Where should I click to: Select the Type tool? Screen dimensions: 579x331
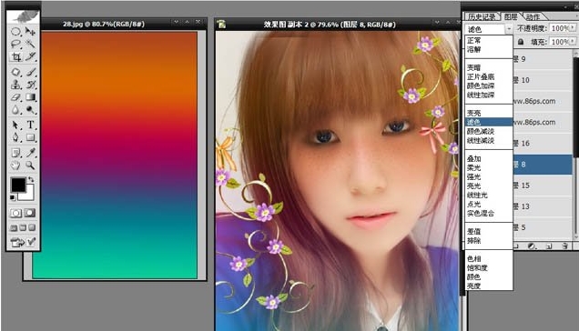(30, 125)
